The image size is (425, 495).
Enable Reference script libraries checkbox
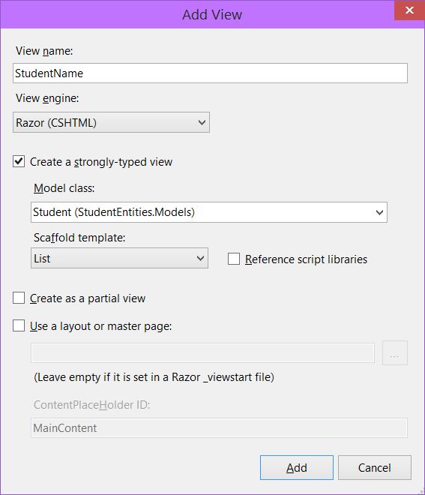click(234, 259)
